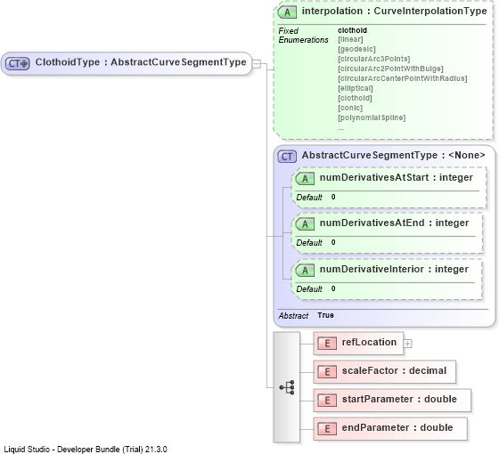The image size is (499, 454).
Task: Select numDerivativesAtStart : integer label
Action: (x=397, y=177)
